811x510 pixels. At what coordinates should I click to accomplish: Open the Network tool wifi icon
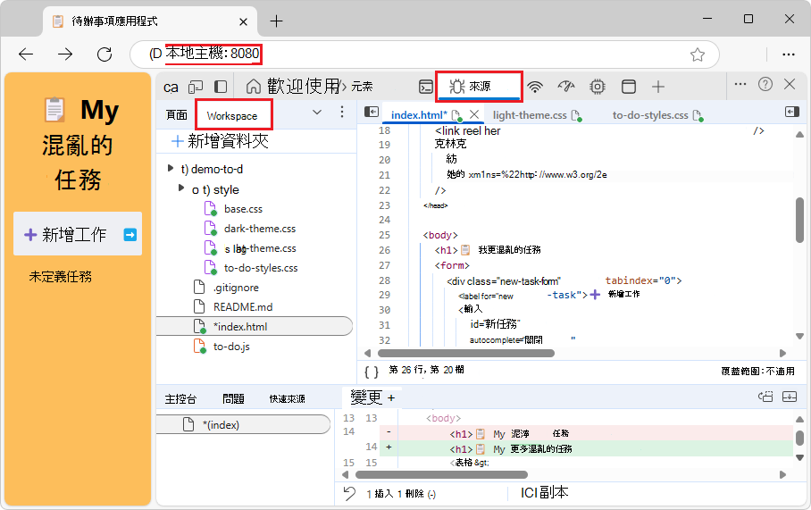(535, 87)
